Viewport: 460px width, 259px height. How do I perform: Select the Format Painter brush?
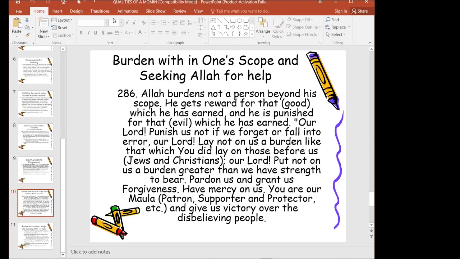(x=27, y=35)
